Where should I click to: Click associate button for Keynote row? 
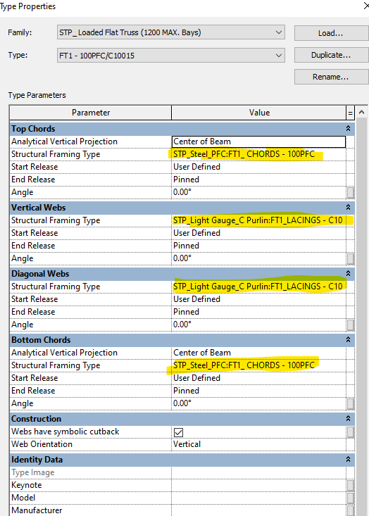click(351, 486)
